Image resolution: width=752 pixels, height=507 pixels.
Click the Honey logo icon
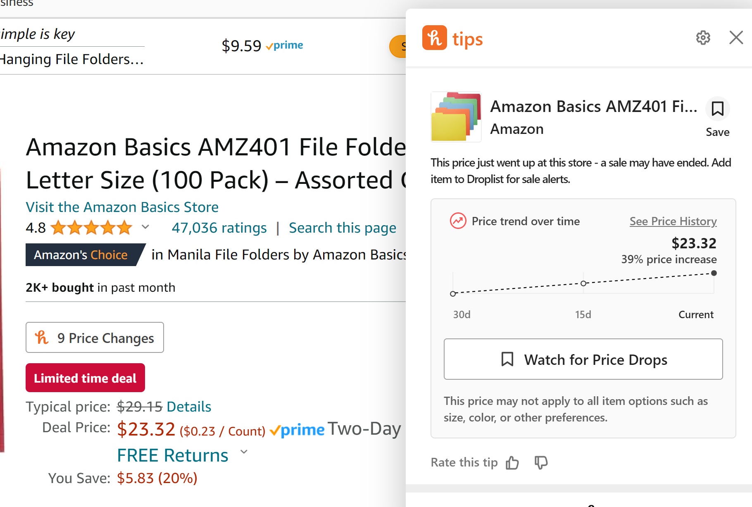(x=434, y=38)
